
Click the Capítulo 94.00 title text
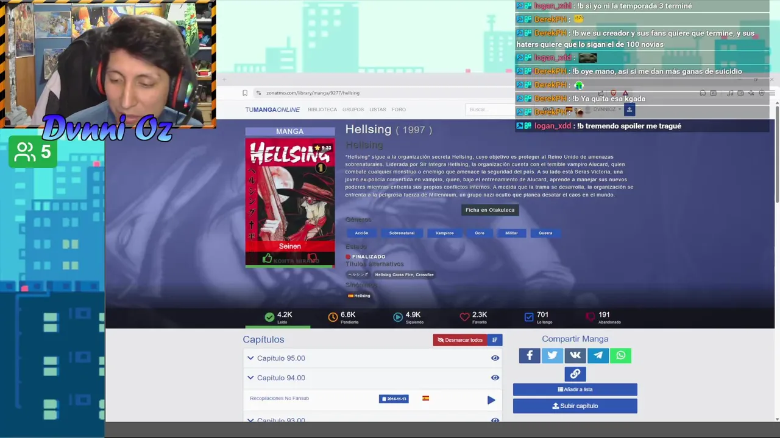(281, 378)
